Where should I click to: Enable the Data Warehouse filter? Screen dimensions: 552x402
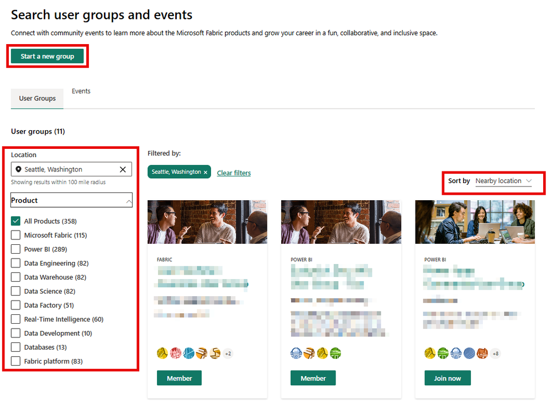(x=15, y=277)
